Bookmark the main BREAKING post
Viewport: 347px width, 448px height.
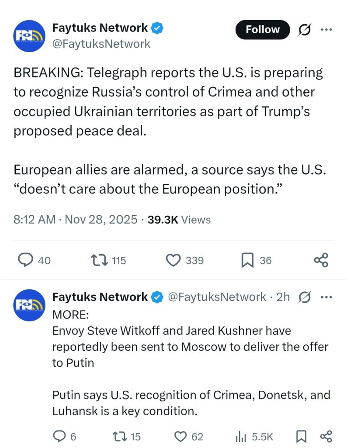tap(247, 260)
